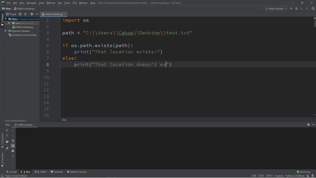Toggle scroll to end in Run console
This screenshot has height=178, width=316.
coord(13,145)
